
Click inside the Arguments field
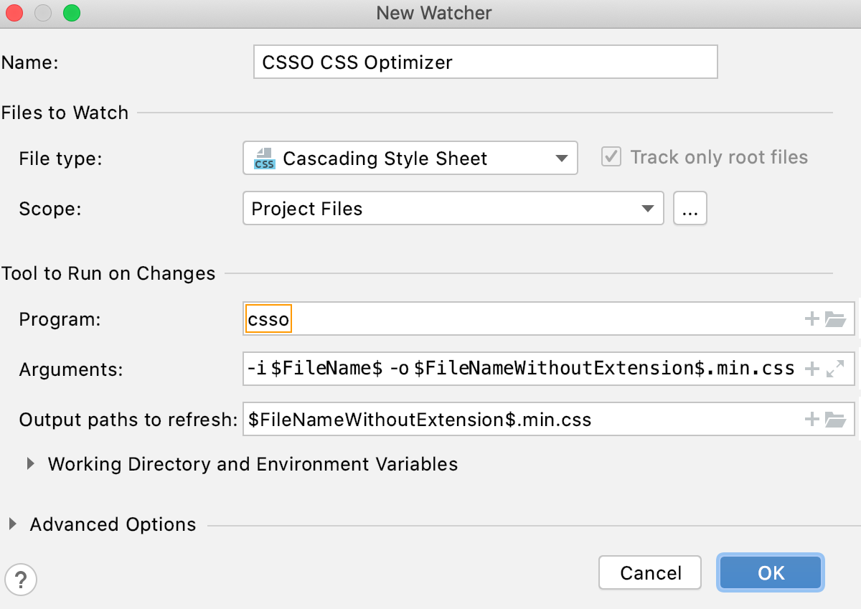click(502, 369)
